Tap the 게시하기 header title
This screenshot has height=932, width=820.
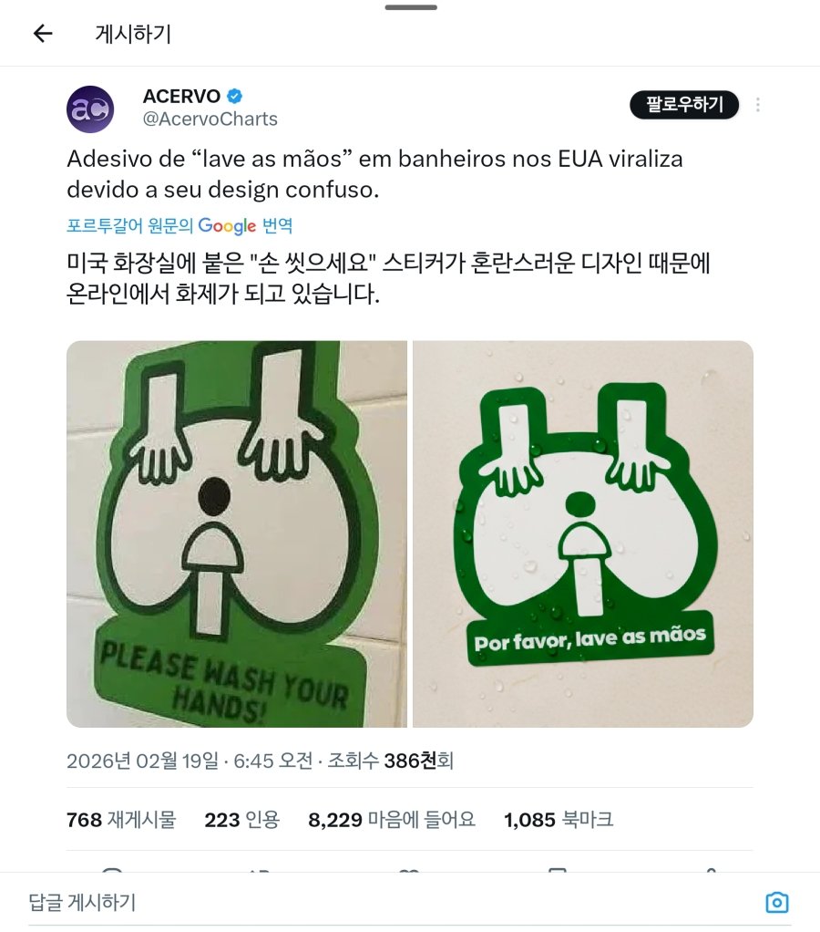pos(133,34)
